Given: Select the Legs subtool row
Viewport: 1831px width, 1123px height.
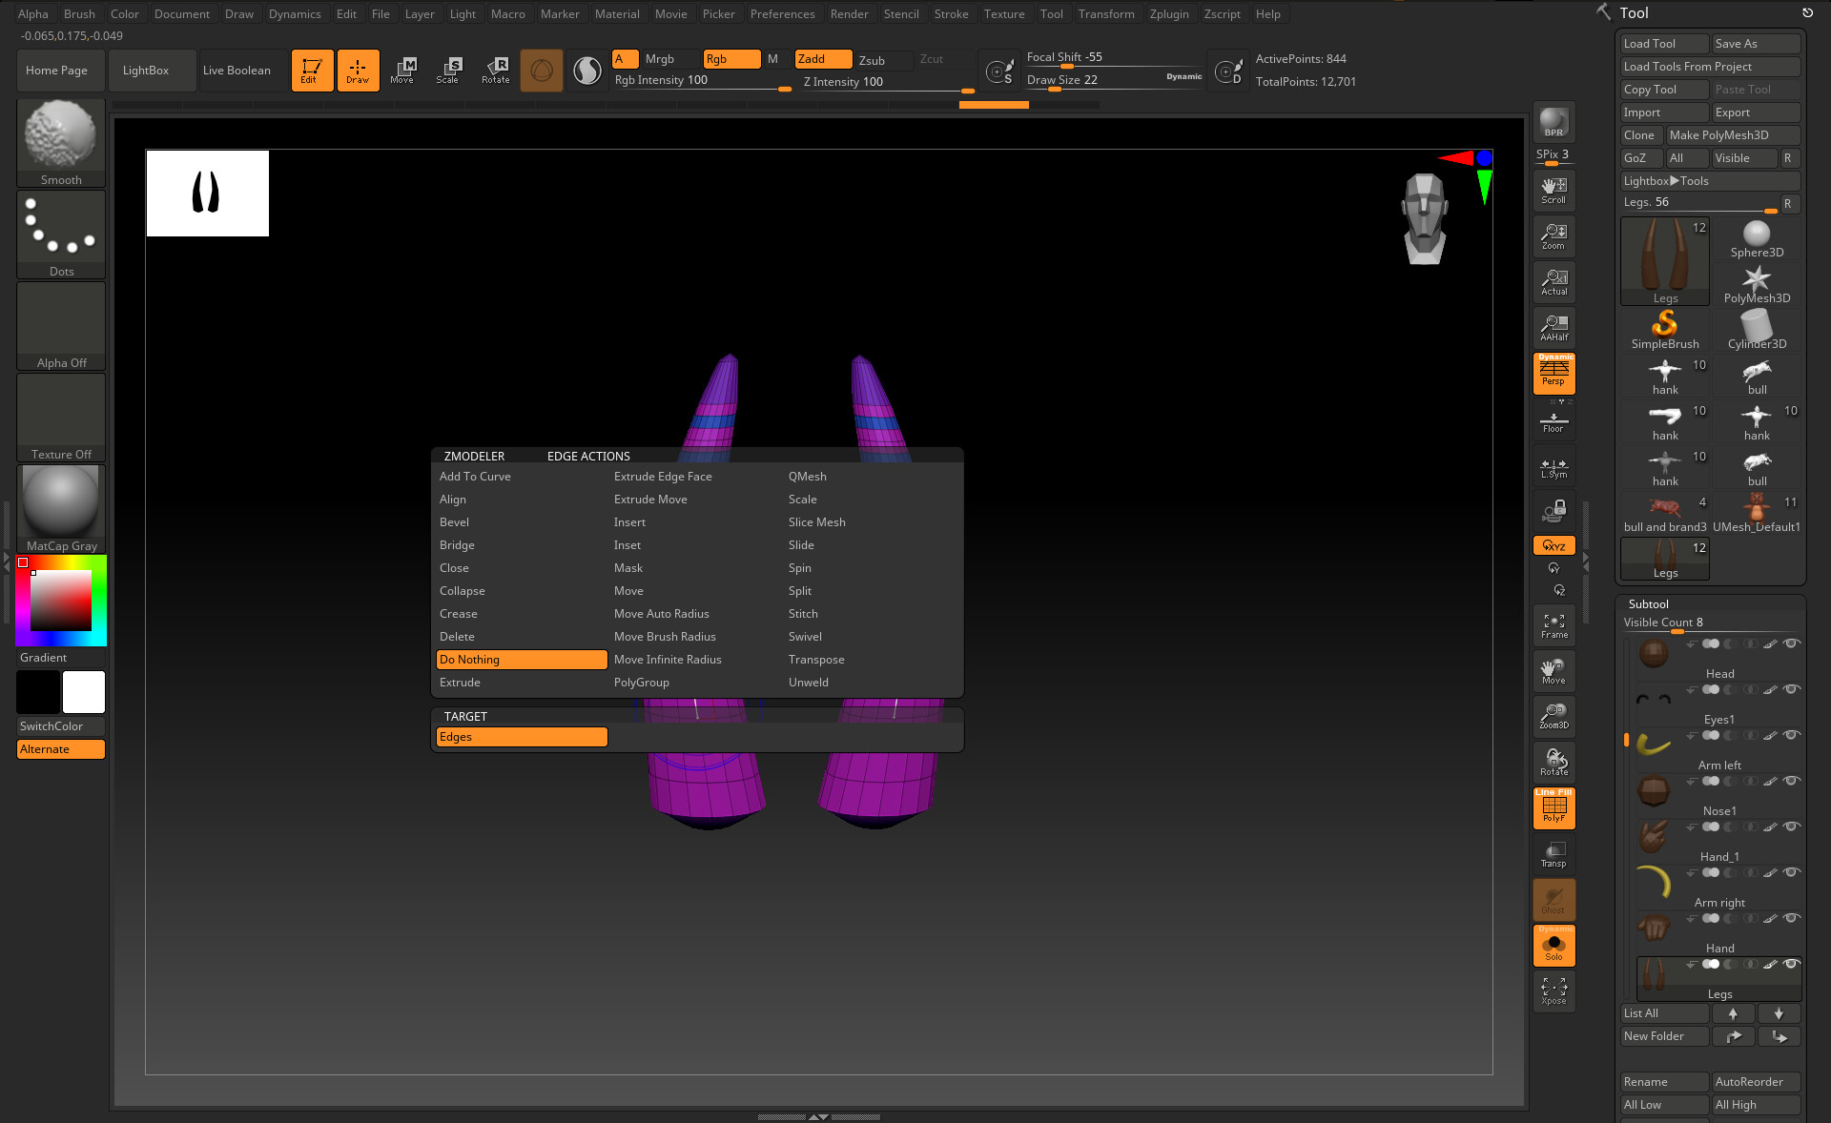Looking at the screenshot, I should [1718, 979].
